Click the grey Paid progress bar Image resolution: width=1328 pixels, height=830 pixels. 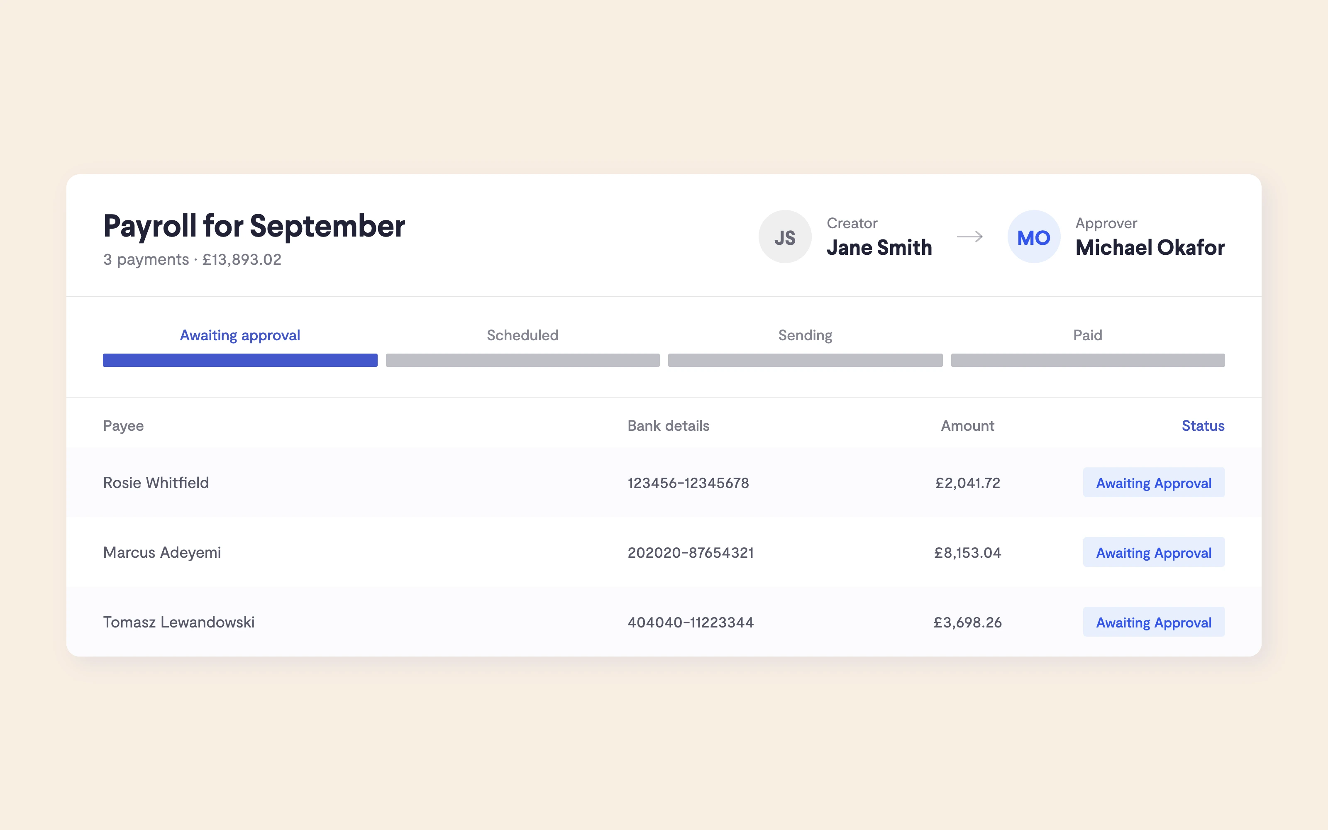[x=1088, y=360]
